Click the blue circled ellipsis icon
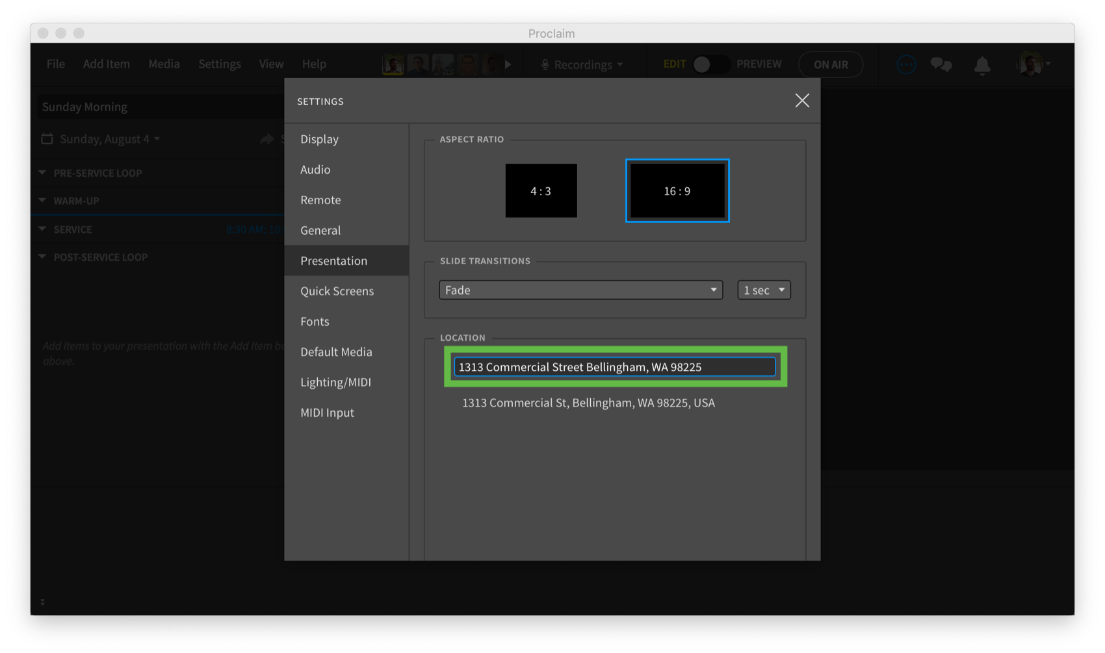Viewport: 1105px width, 653px height. coord(906,64)
